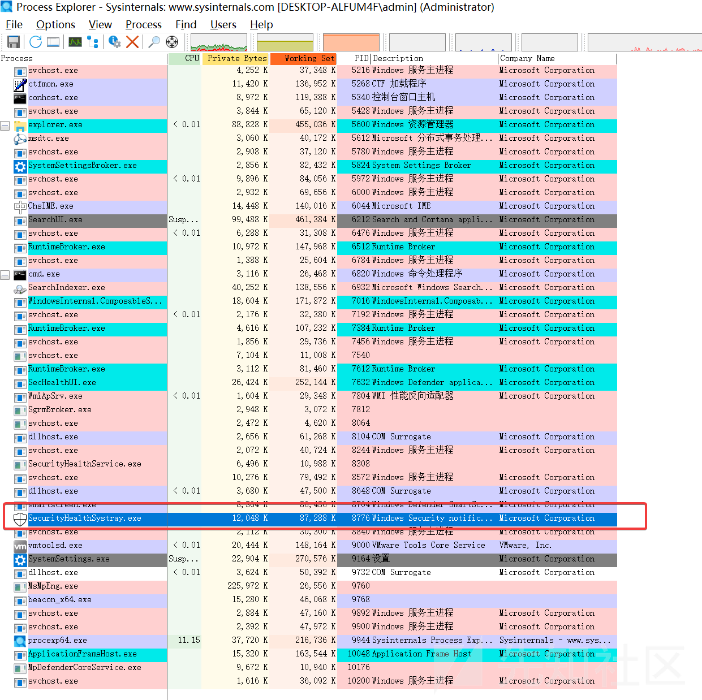Click the SecurityHealthSystray.exe shield icon
702x700 pixels.
pyautogui.click(x=20, y=519)
